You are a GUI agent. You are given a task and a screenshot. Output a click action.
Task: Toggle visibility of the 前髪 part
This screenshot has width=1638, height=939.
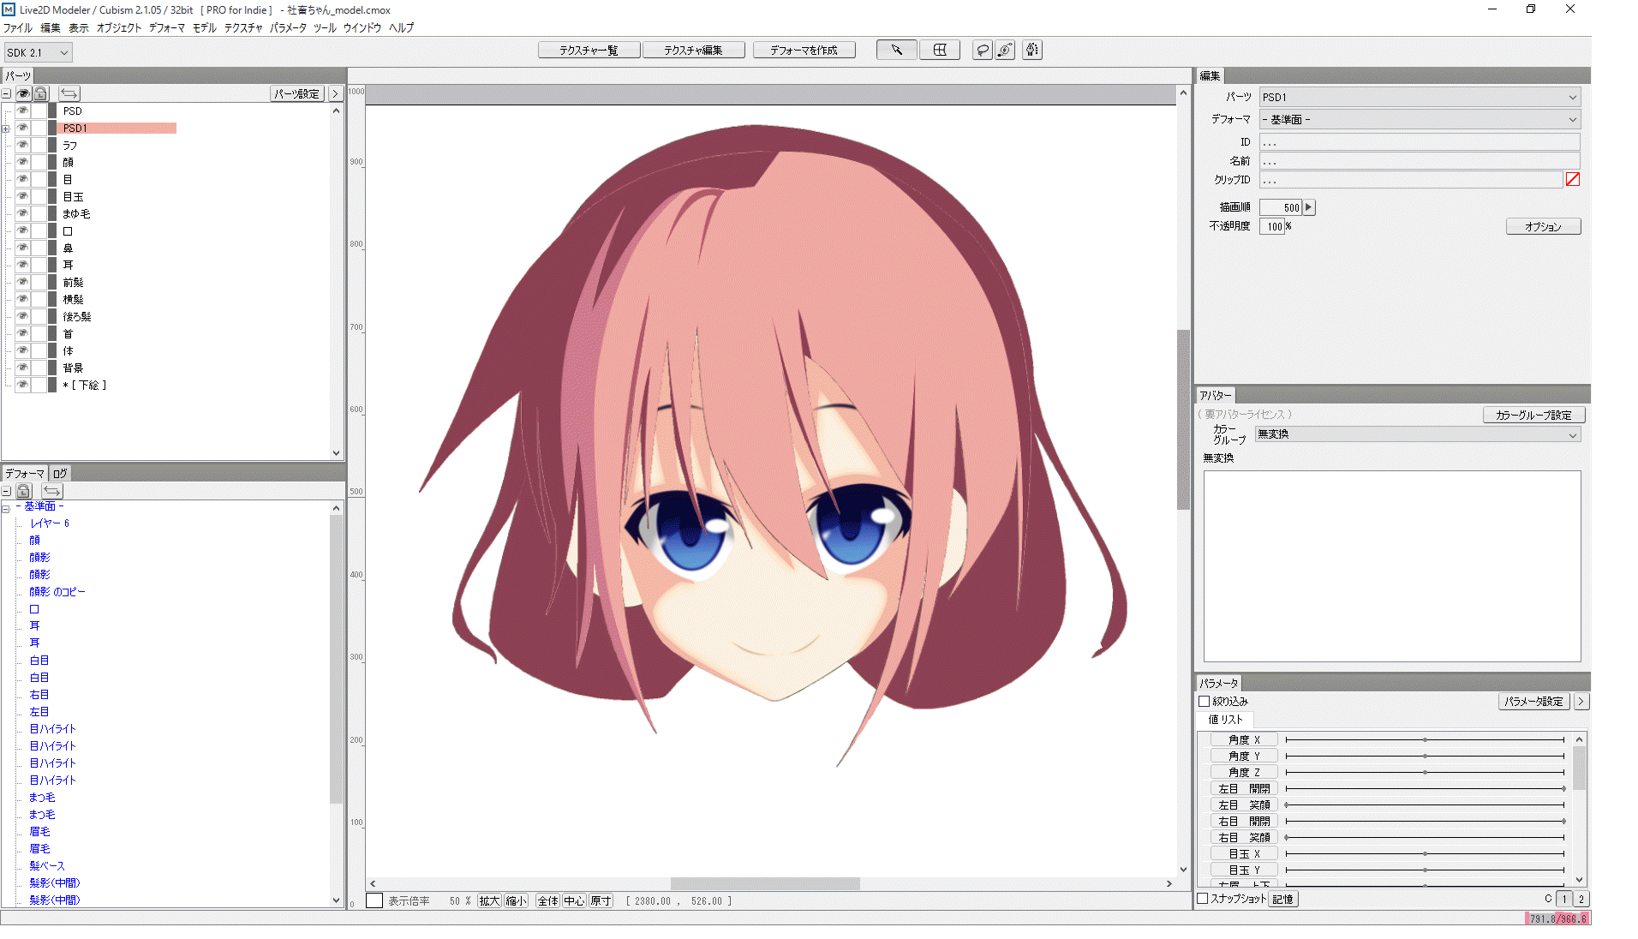(x=23, y=282)
